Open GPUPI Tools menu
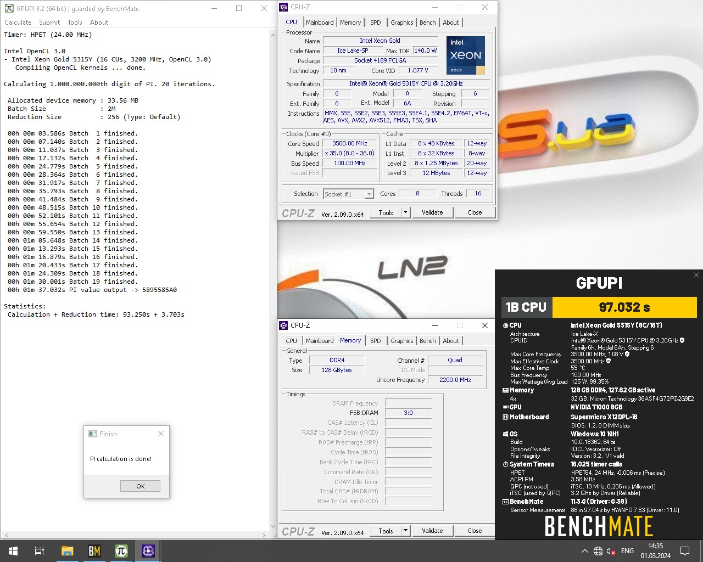The image size is (703, 562). pos(75,23)
